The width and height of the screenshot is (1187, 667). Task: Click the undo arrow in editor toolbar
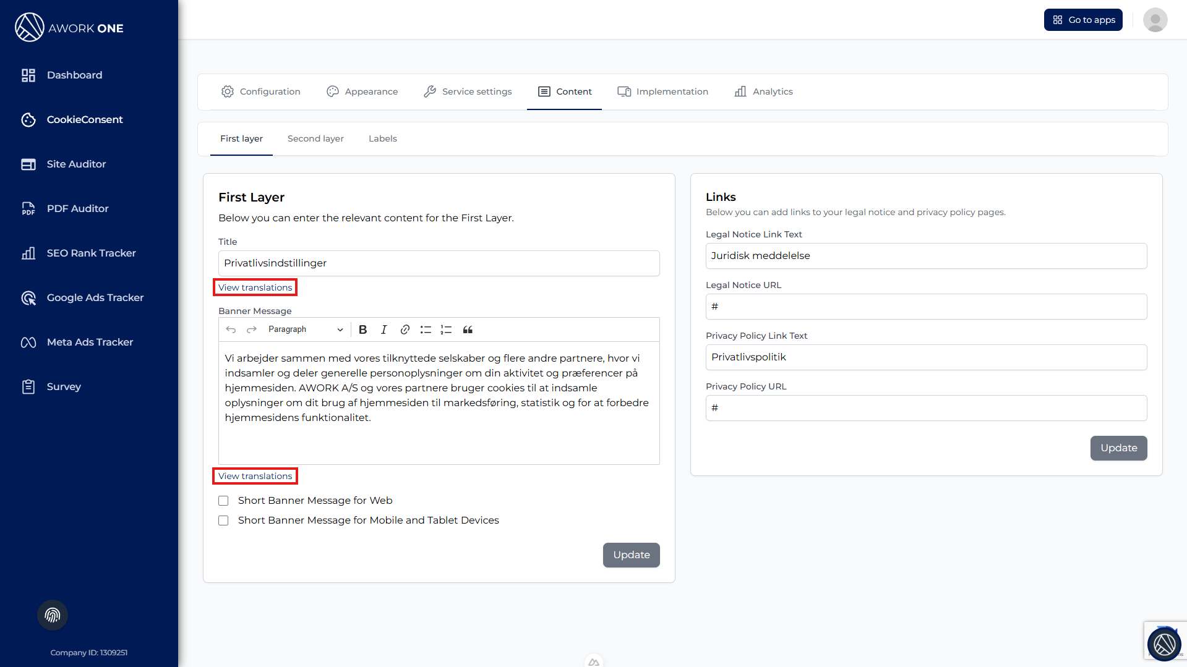coord(231,329)
